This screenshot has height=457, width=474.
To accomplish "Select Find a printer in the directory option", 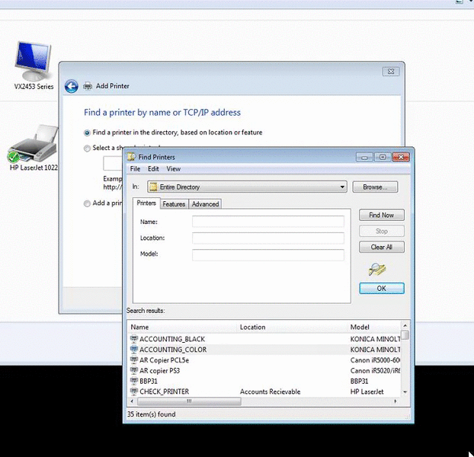I will [88, 133].
